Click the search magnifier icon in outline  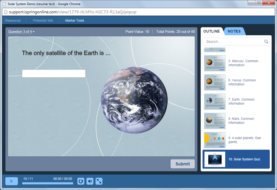(x=266, y=42)
